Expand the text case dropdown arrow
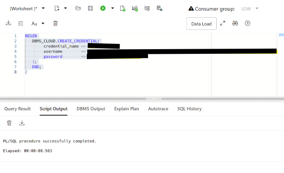Screen dimensions: 284x173 pyautogui.click(x=43, y=23)
